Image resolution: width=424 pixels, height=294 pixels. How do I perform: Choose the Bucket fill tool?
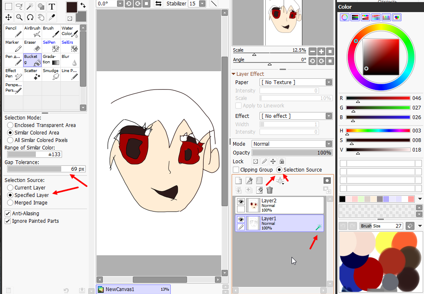click(x=32, y=60)
